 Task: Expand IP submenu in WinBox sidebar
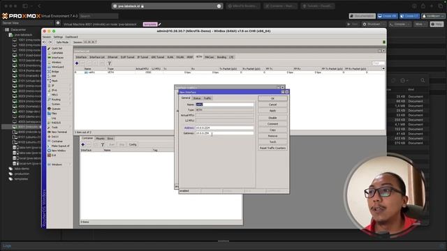[59, 85]
